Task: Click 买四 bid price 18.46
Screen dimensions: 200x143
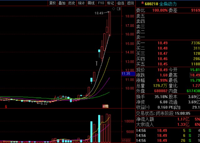Action: (x=162, y=59)
